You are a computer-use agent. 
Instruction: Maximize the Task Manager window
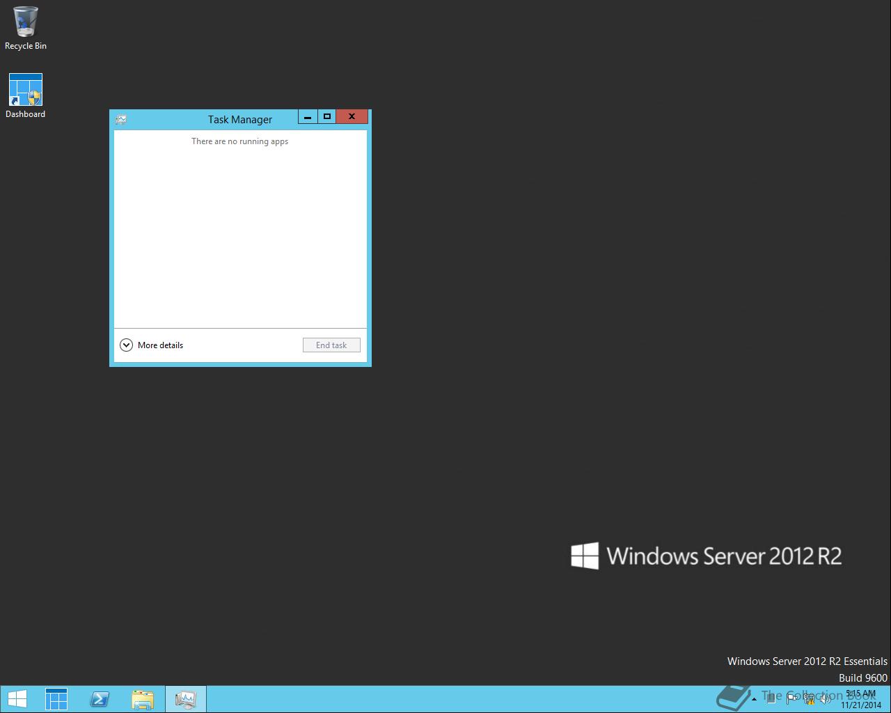coord(327,117)
